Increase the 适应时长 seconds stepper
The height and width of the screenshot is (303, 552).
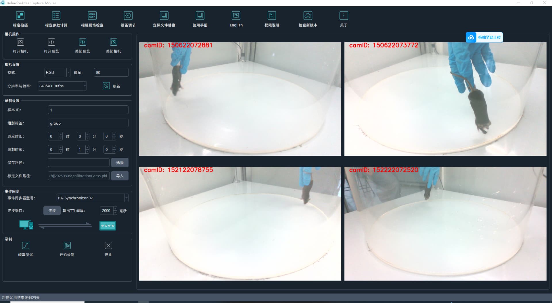pos(114,134)
